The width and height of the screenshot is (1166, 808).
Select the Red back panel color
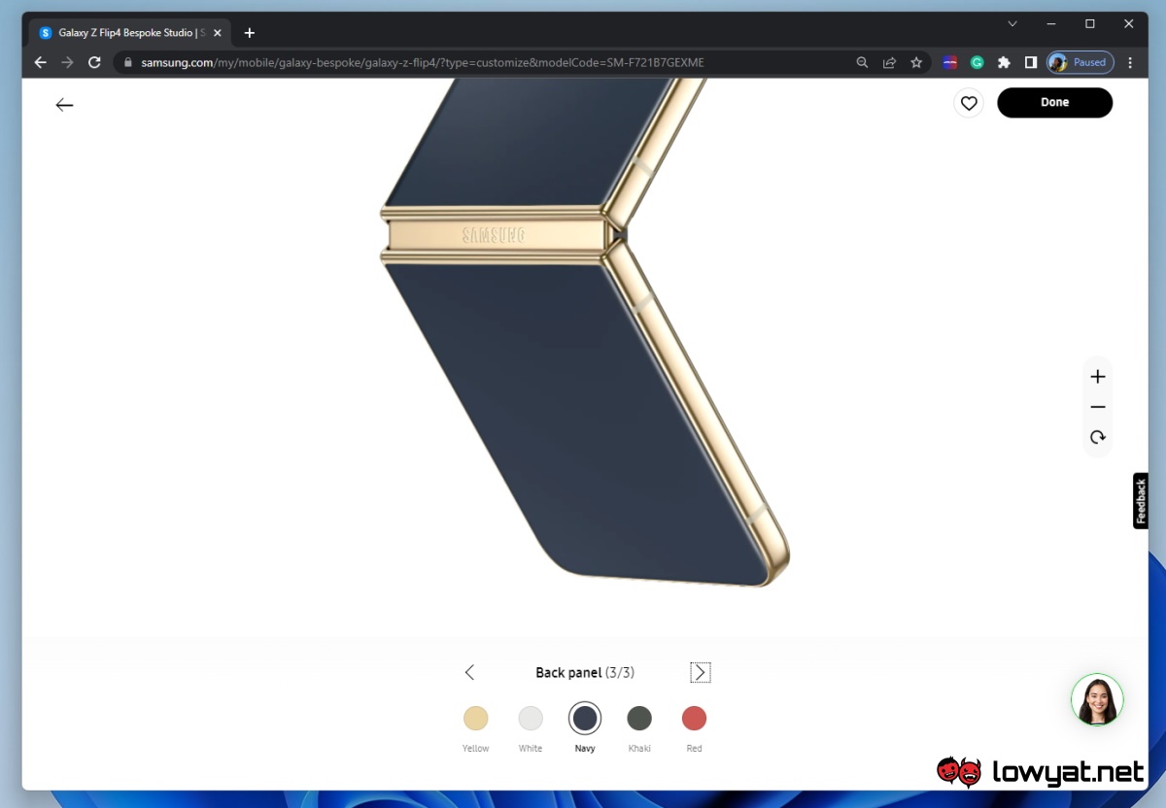[x=694, y=719]
